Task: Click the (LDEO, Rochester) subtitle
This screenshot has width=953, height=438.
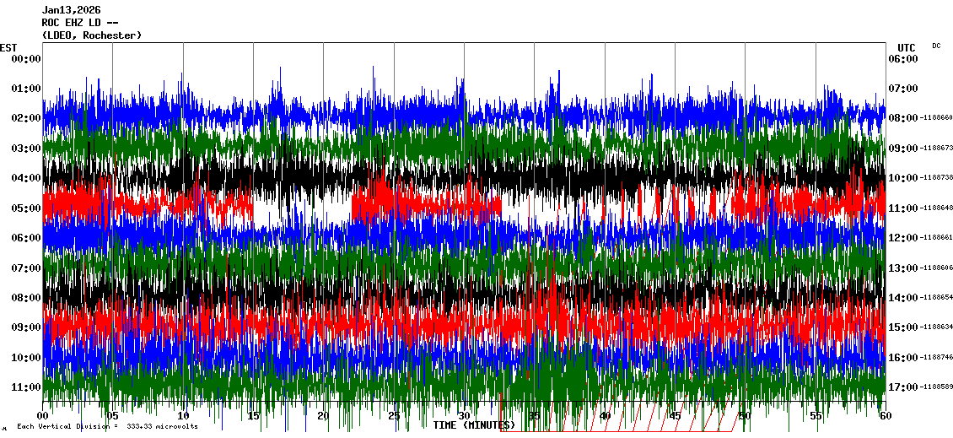Action: [x=92, y=35]
